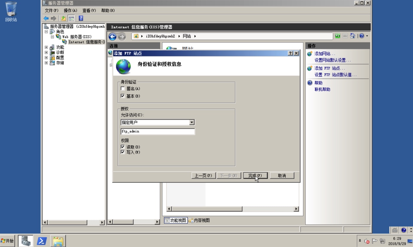Image resolution: width=413 pixels, height=247 pixels.
Task: Click IIS Manager round blue back button
Action: tap(112, 37)
